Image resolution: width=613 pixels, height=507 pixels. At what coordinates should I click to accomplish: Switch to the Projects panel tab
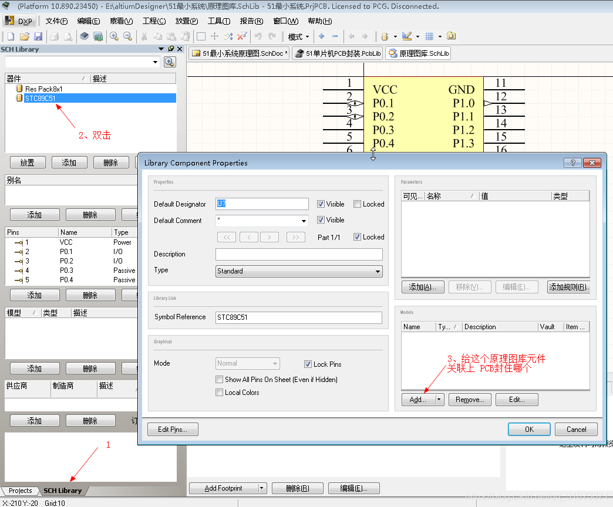[x=20, y=491]
